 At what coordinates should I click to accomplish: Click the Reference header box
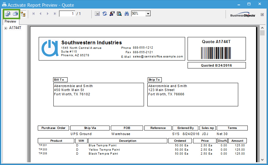(158, 128)
